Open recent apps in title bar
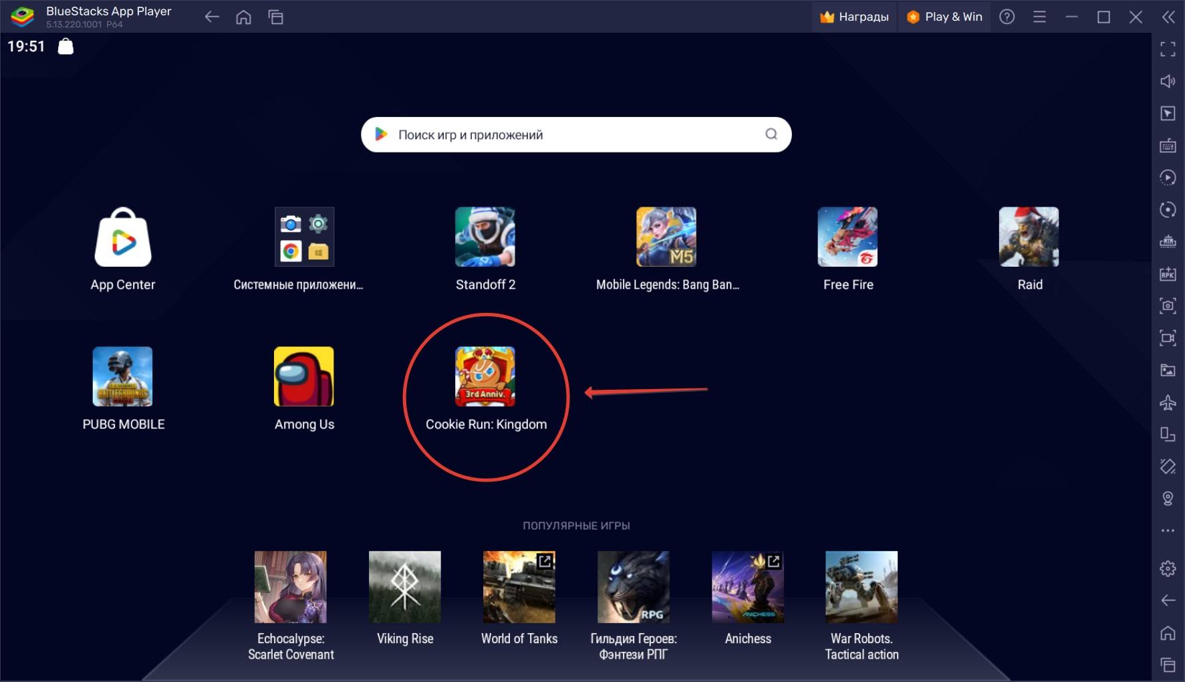The height and width of the screenshot is (682, 1185). click(x=276, y=17)
